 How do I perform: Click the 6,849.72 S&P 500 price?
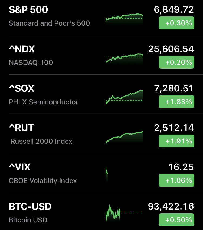tap(174, 10)
